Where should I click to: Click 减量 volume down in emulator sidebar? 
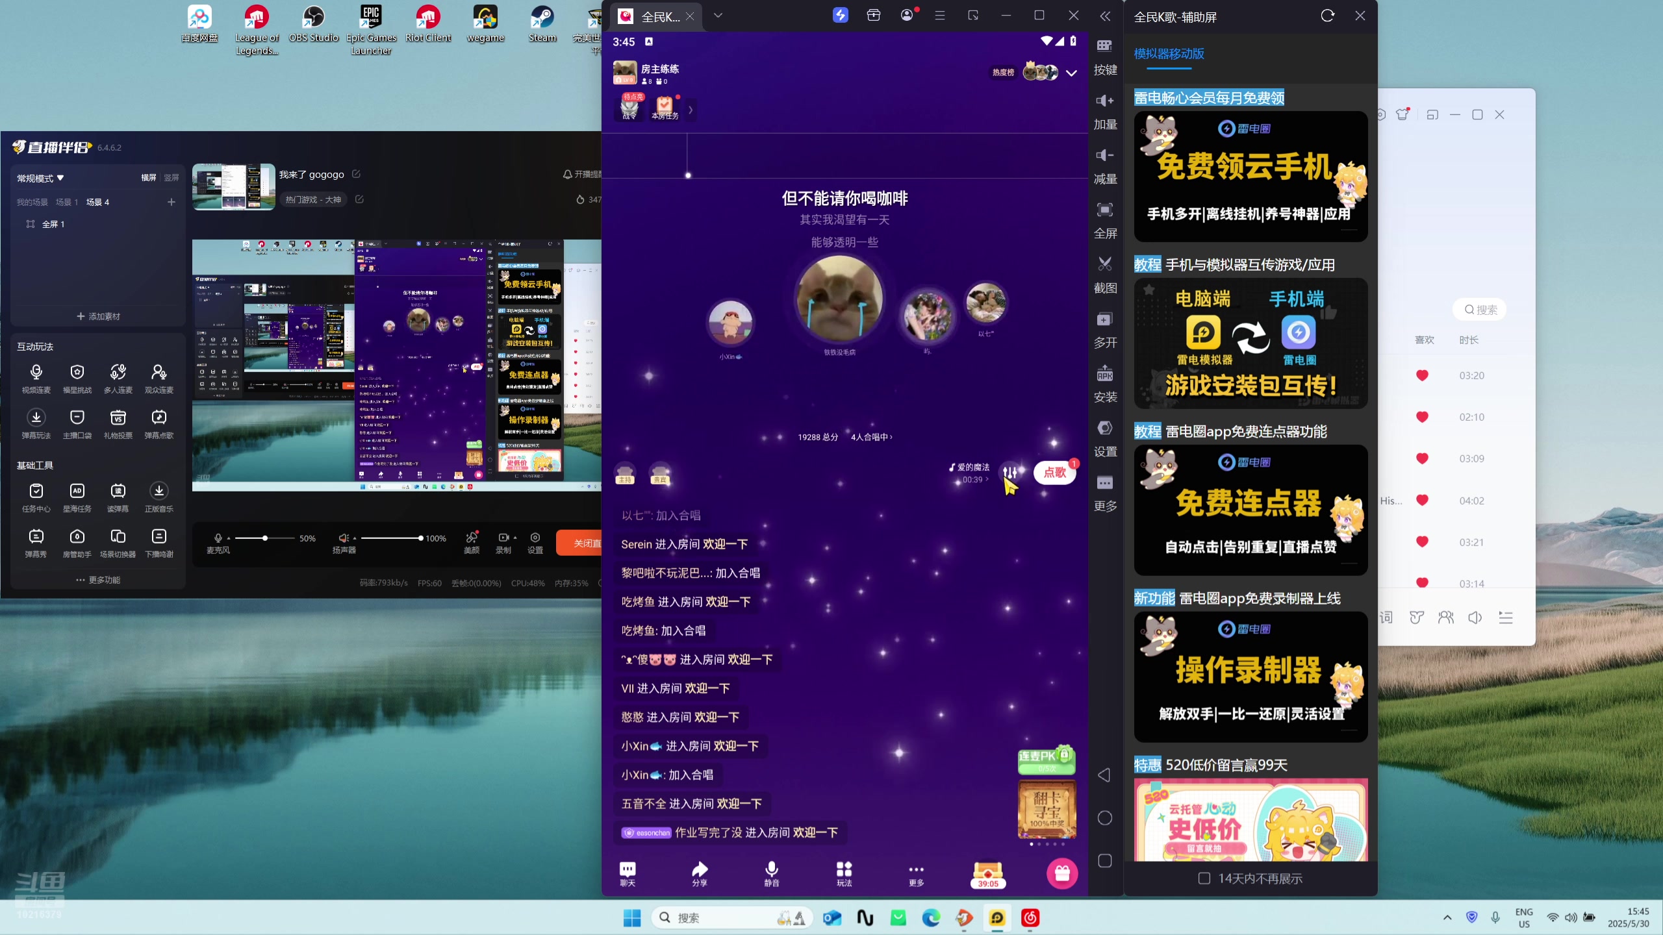point(1105,166)
